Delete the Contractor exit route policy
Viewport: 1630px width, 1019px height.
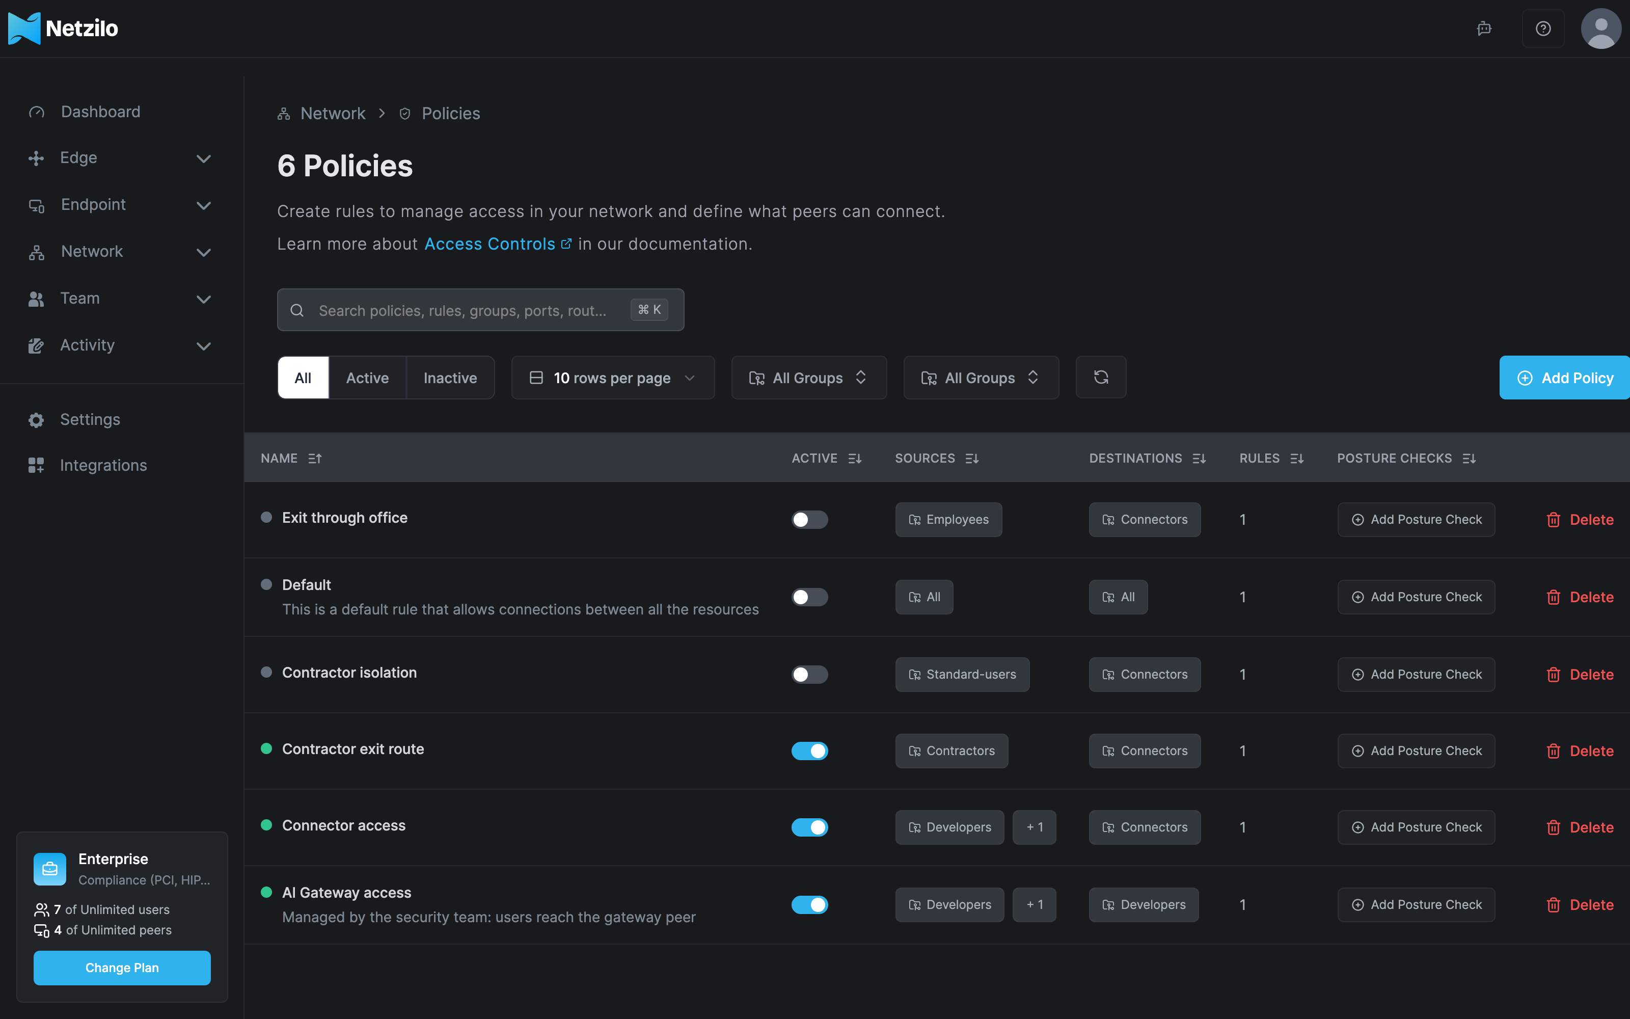click(x=1580, y=751)
